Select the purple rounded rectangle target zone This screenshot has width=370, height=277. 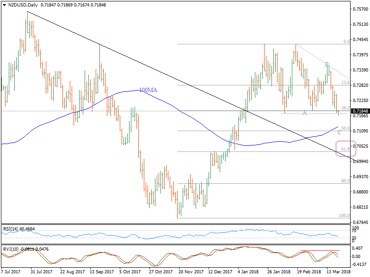coord(345,149)
